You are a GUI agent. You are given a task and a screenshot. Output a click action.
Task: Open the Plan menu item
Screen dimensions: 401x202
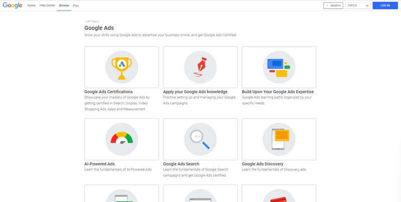click(76, 6)
